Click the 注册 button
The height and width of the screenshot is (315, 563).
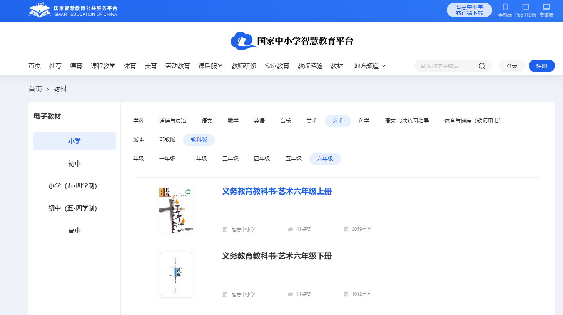[541, 66]
